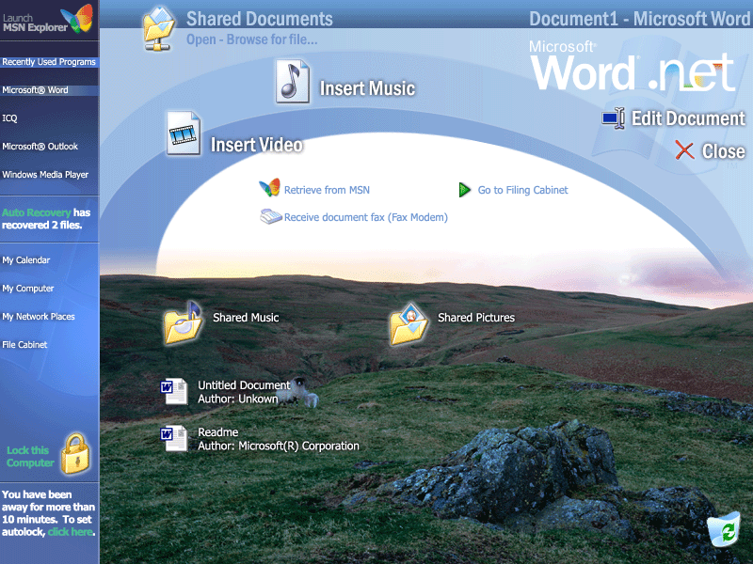Launch Microsoft Word from sidebar

[x=49, y=90]
